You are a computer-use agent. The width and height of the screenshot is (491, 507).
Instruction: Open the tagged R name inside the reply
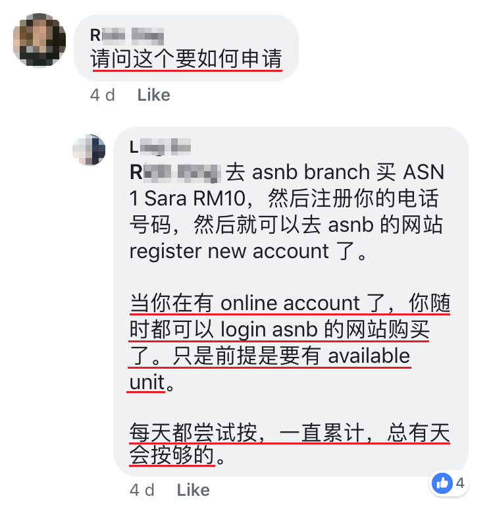[x=175, y=173]
